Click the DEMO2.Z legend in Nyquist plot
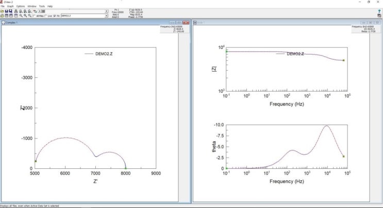The image size is (383, 208). [95, 53]
